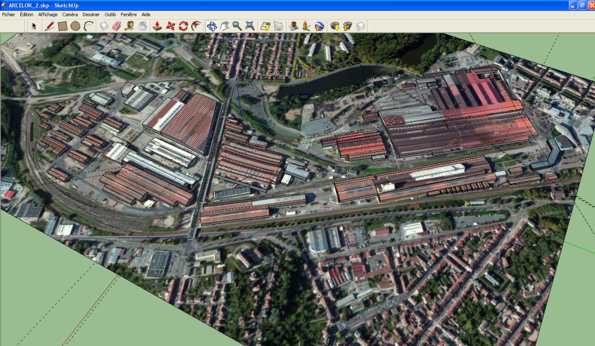Image resolution: width=595 pixels, height=346 pixels.
Task: Activate the Rectangle drawing tool
Action: [x=62, y=26]
